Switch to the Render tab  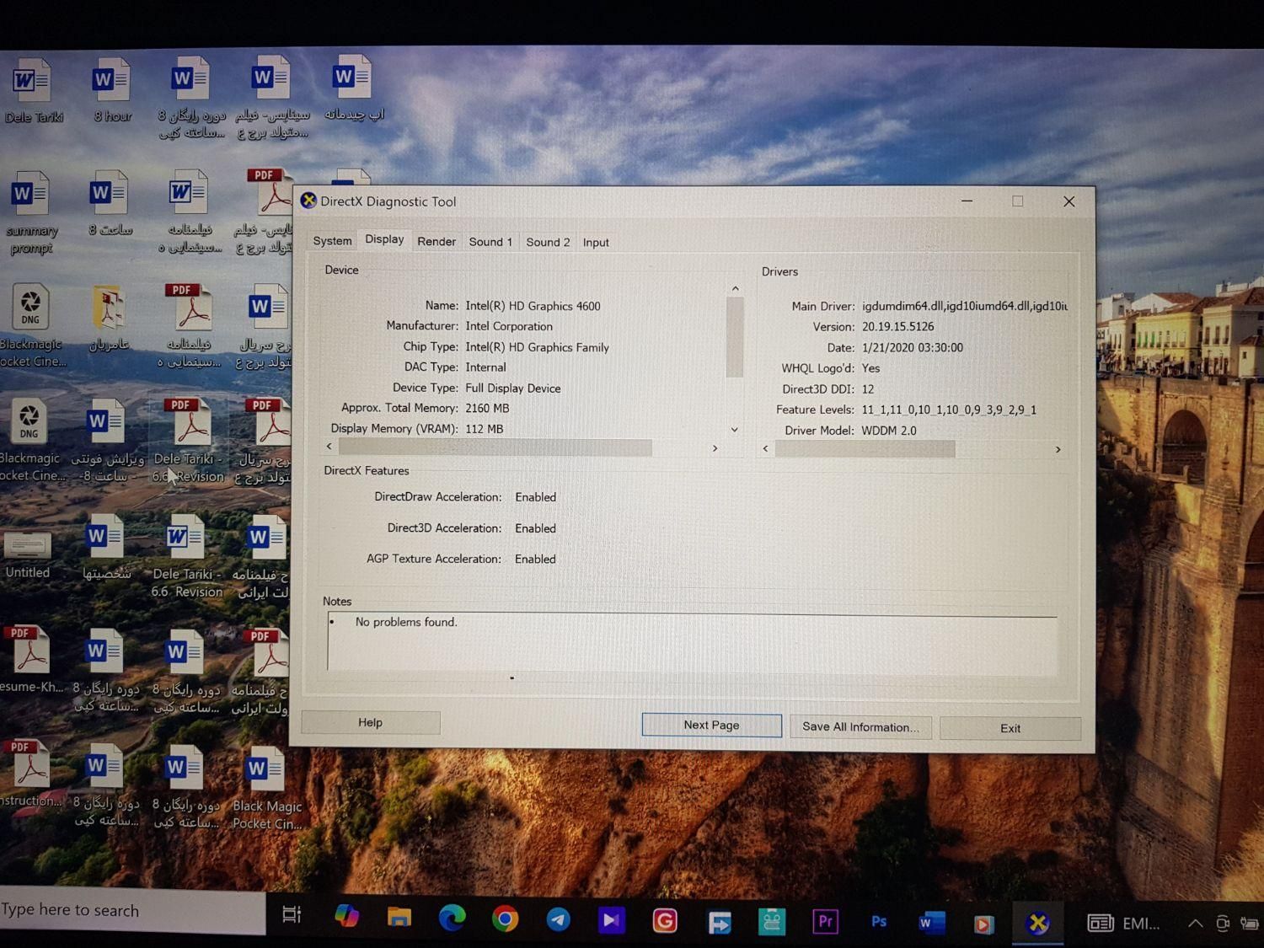click(x=436, y=242)
